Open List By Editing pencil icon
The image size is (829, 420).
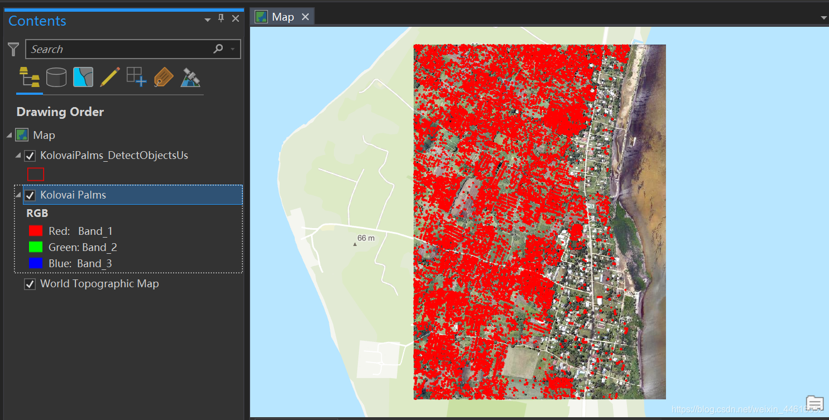[110, 77]
